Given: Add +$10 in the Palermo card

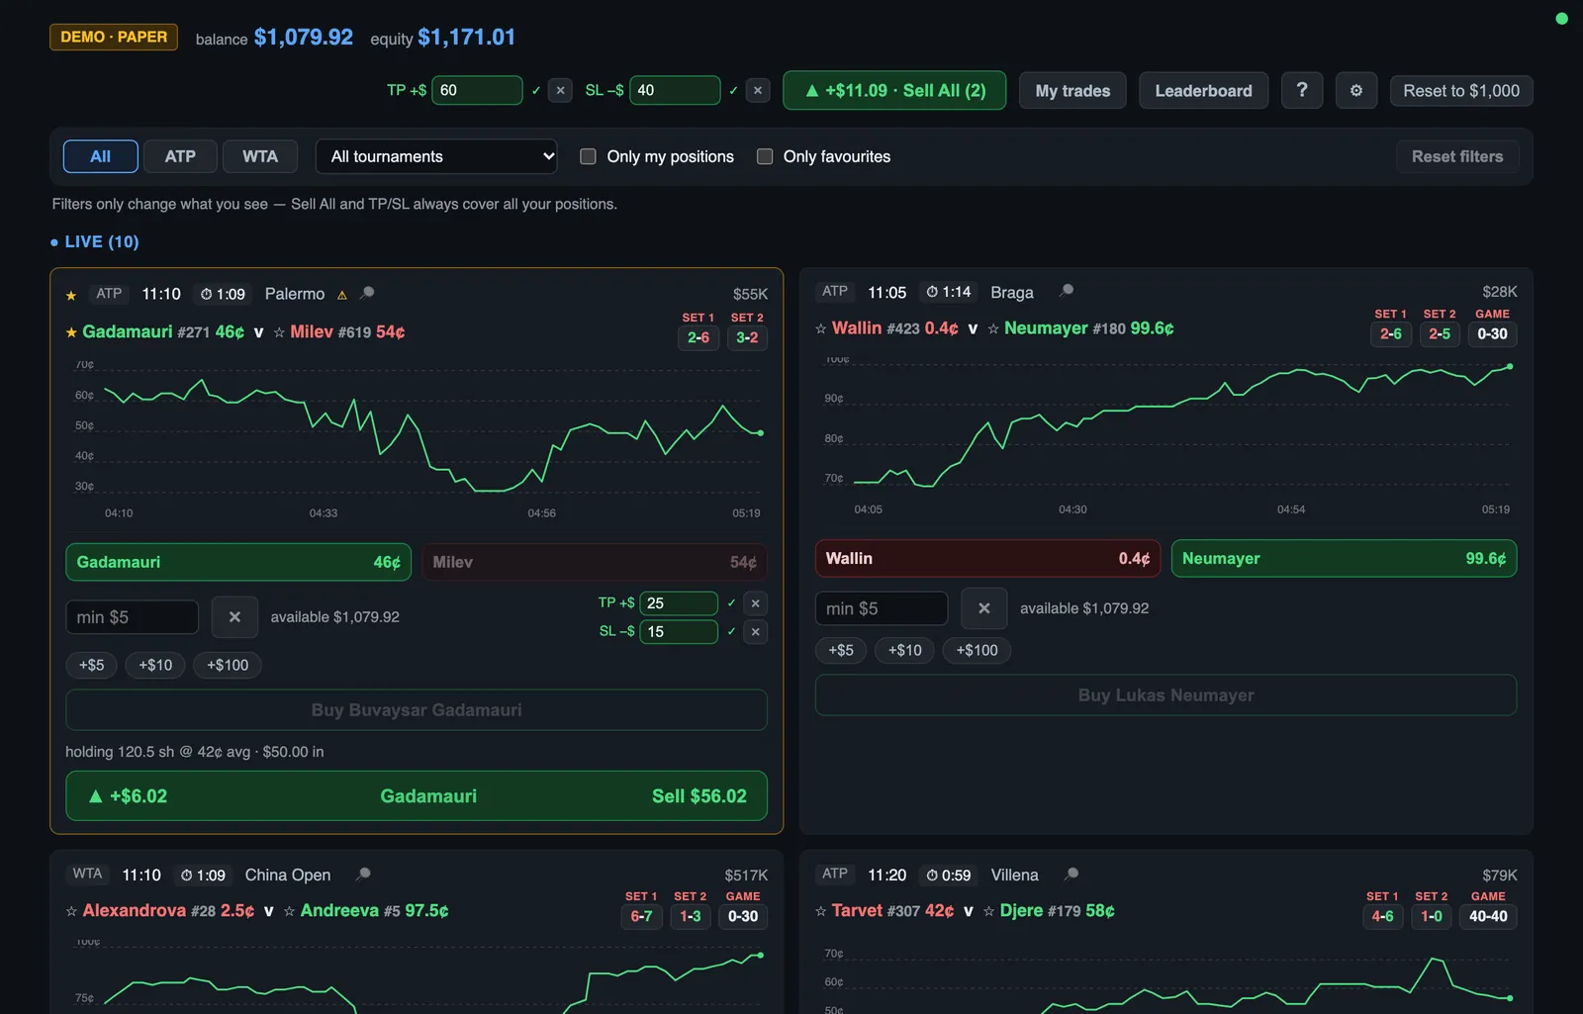Looking at the screenshot, I should (x=155, y=665).
